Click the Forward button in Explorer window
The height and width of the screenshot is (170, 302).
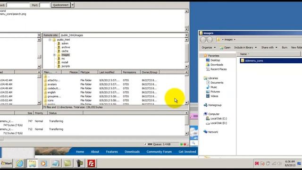tap(210, 40)
